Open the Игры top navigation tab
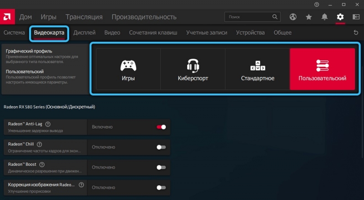This screenshot has width=364, height=200. point(49,17)
